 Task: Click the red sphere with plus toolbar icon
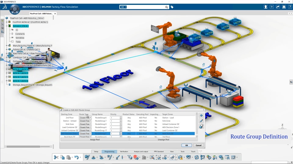pos(136,157)
